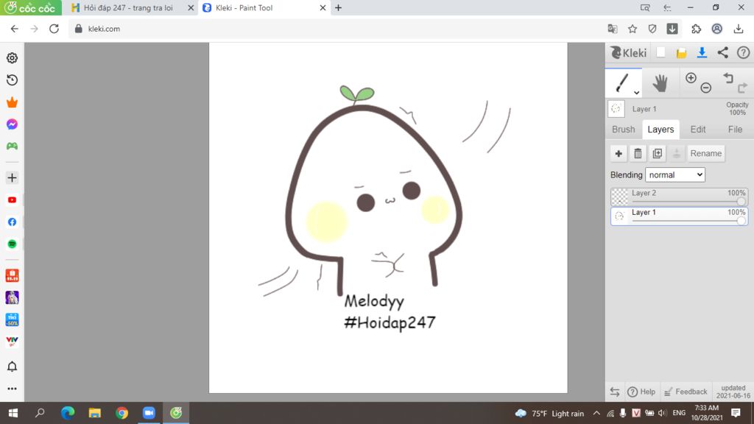Show hidden system tray icons
Viewport: 754px width, 424px height.
596,413
